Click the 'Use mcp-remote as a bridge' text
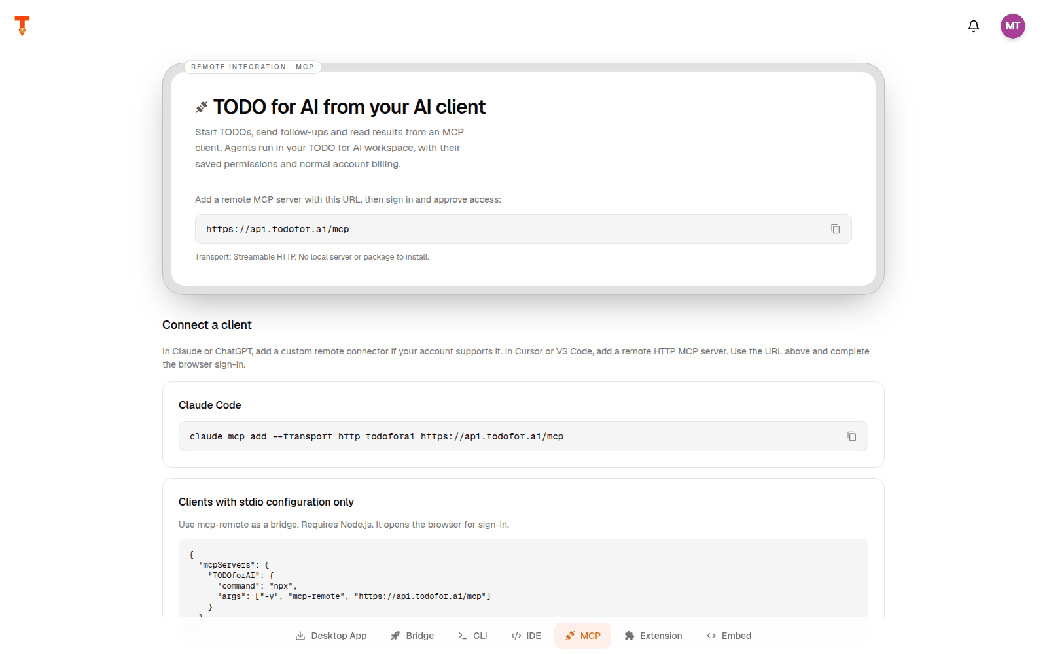Screen dimensions: 1047x654 pos(344,525)
